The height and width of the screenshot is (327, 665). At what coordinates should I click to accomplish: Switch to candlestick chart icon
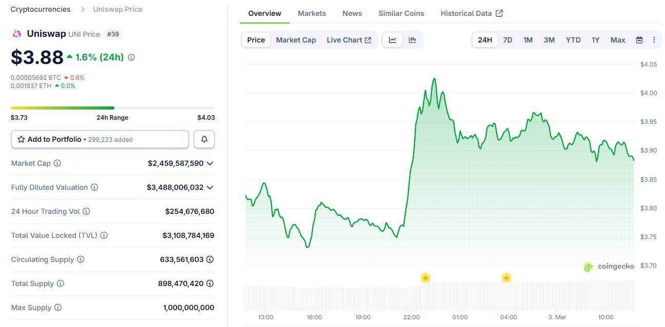point(413,40)
